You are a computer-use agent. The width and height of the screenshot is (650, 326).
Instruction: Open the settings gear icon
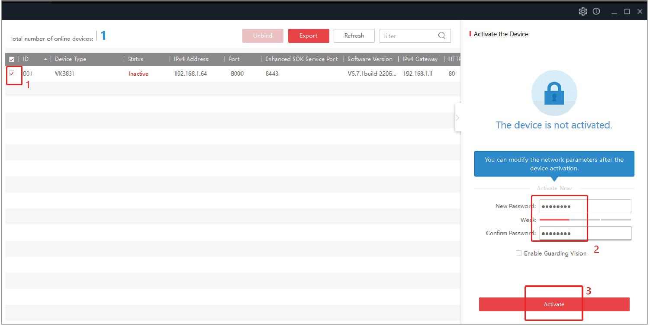(x=583, y=11)
